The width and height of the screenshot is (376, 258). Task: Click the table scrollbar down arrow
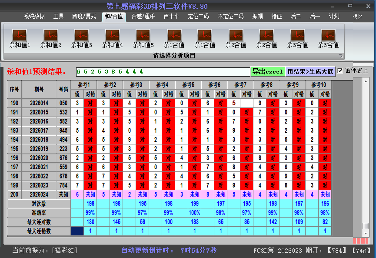(366, 233)
